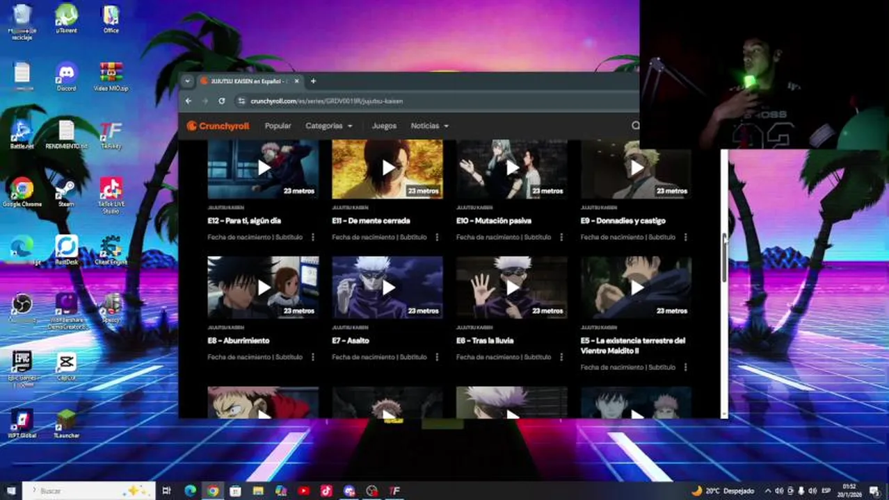
Task: Open Wondershare DemoCreator desktop icon
Action: pyautogui.click(x=66, y=310)
